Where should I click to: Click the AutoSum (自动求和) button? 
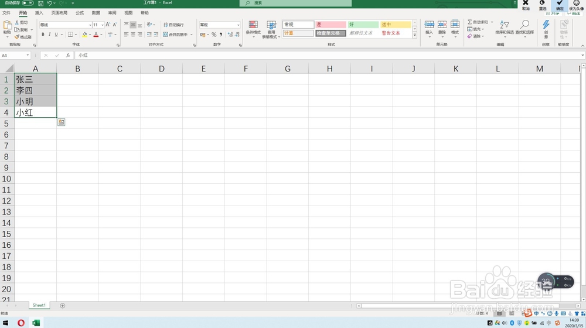[x=478, y=22]
